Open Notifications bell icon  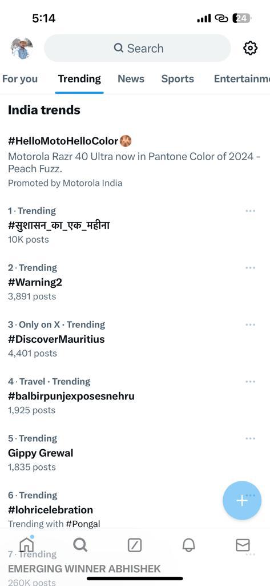pyautogui.click(x=189, y=545)
